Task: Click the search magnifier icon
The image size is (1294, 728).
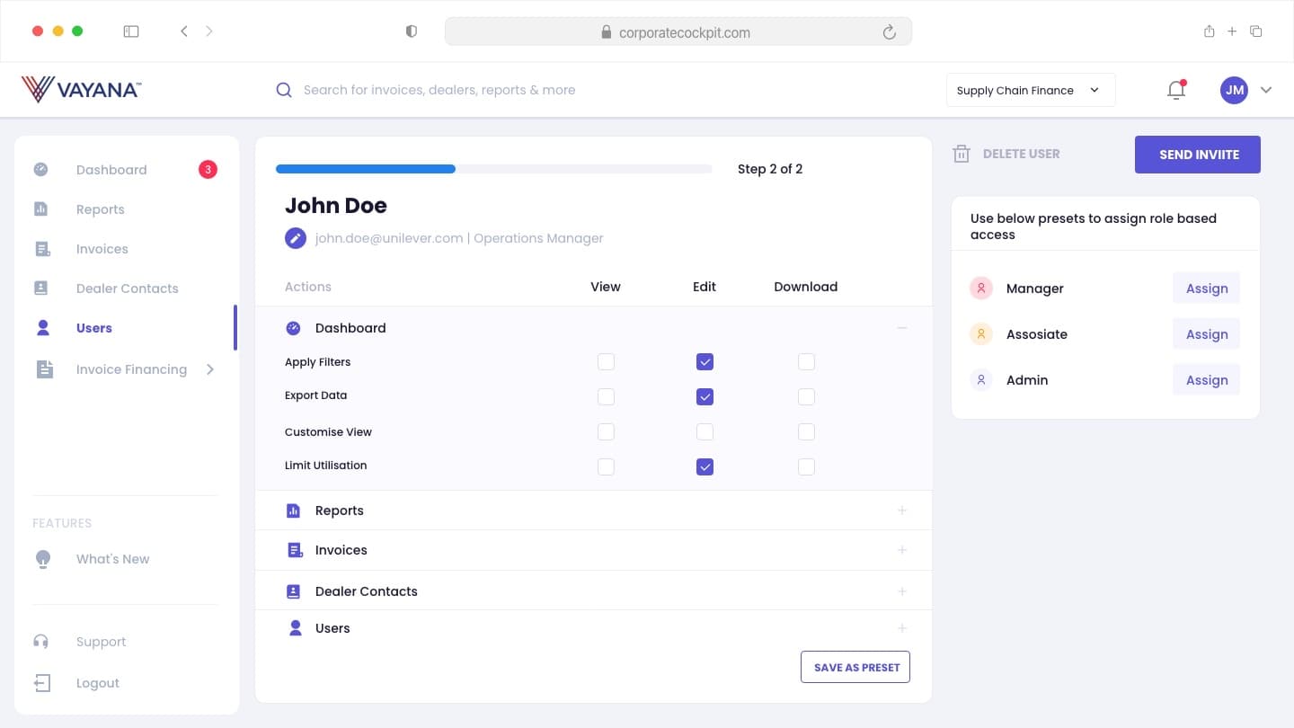Action: [x=284, y=90]
